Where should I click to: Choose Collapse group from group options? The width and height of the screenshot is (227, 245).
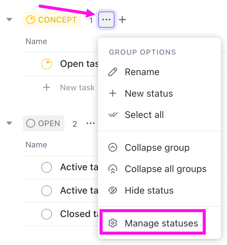[x=157, y=148]
